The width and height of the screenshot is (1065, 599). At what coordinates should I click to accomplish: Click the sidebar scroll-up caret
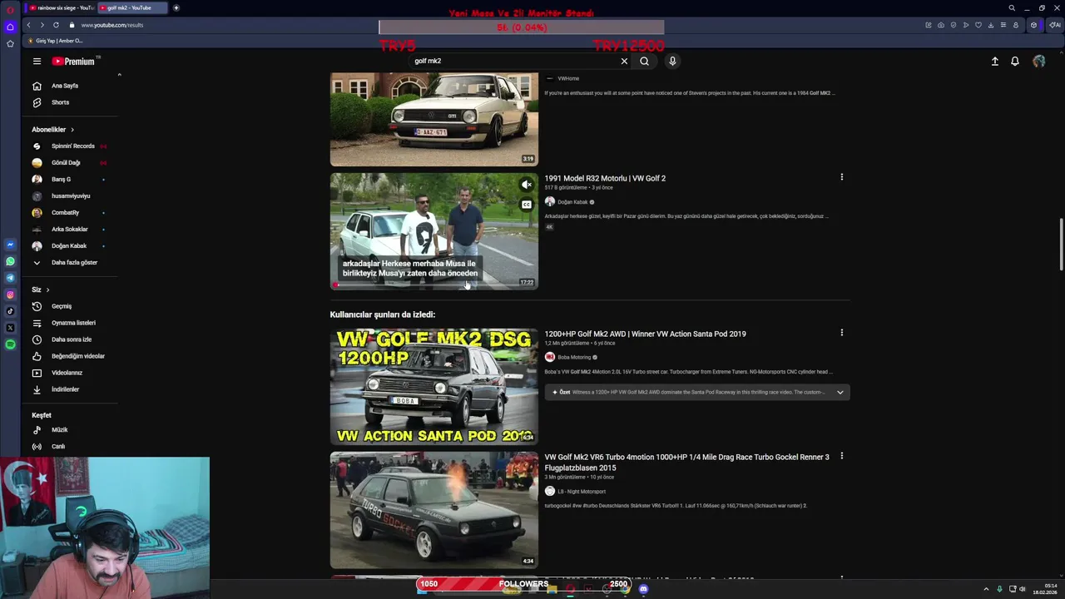[x=119, y=75]
